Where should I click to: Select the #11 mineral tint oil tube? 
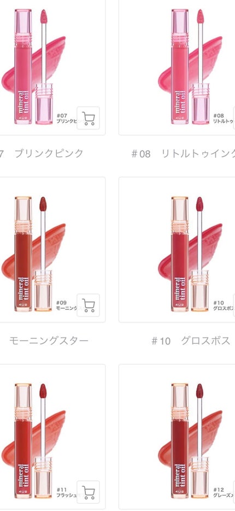point(23,440)
